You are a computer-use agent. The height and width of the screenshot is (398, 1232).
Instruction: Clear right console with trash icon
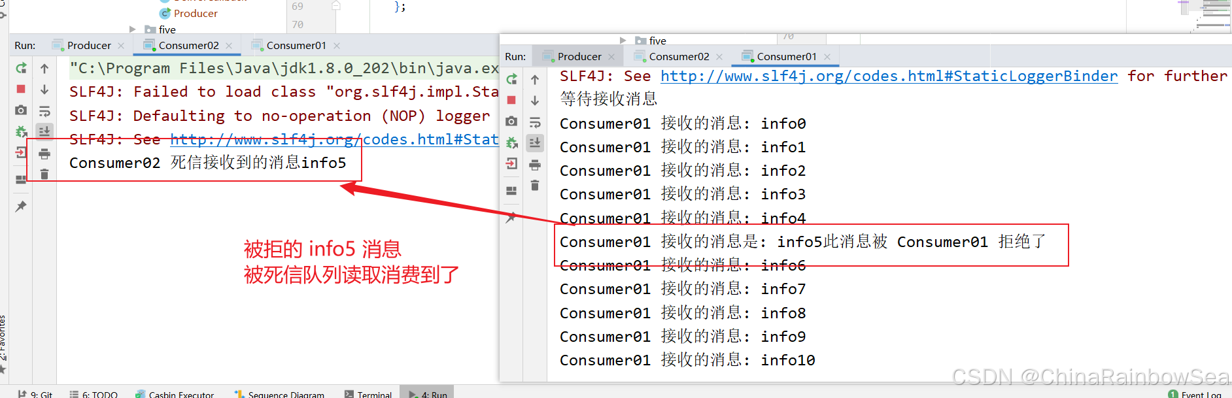tap(535, 186)
